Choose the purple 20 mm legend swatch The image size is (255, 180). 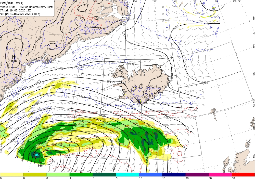(197, 174)
